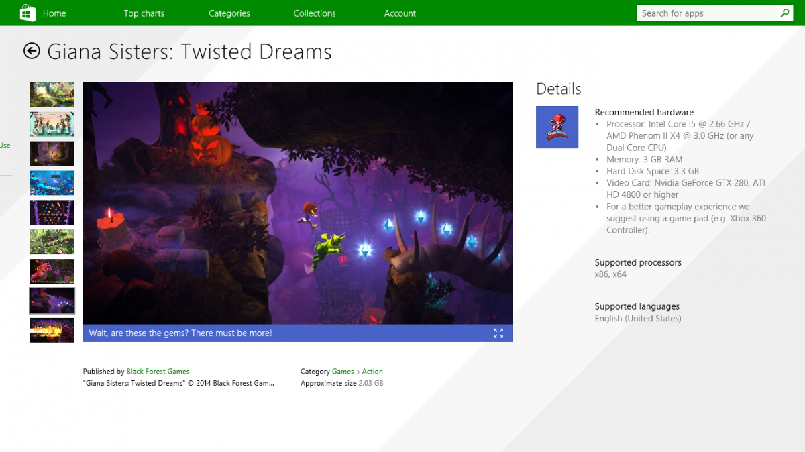
Task: Select ninth thumbnail with yellow explosion
Action: [x=52, y=331]
